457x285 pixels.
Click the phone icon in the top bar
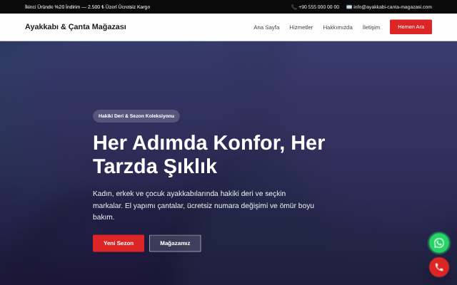pyautogui.click(x=293, y=7)
